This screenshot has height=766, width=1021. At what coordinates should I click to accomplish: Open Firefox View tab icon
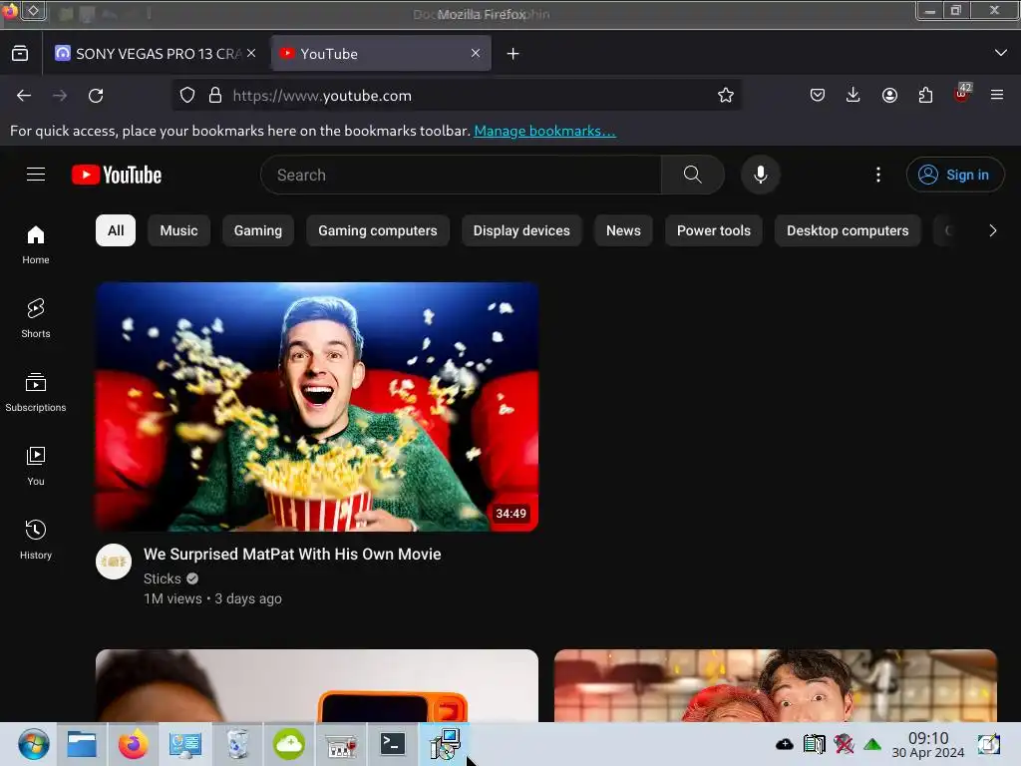[20, 54]
